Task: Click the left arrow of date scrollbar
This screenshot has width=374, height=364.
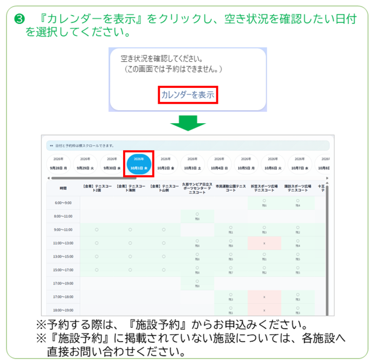Action: tap(48, 178)
